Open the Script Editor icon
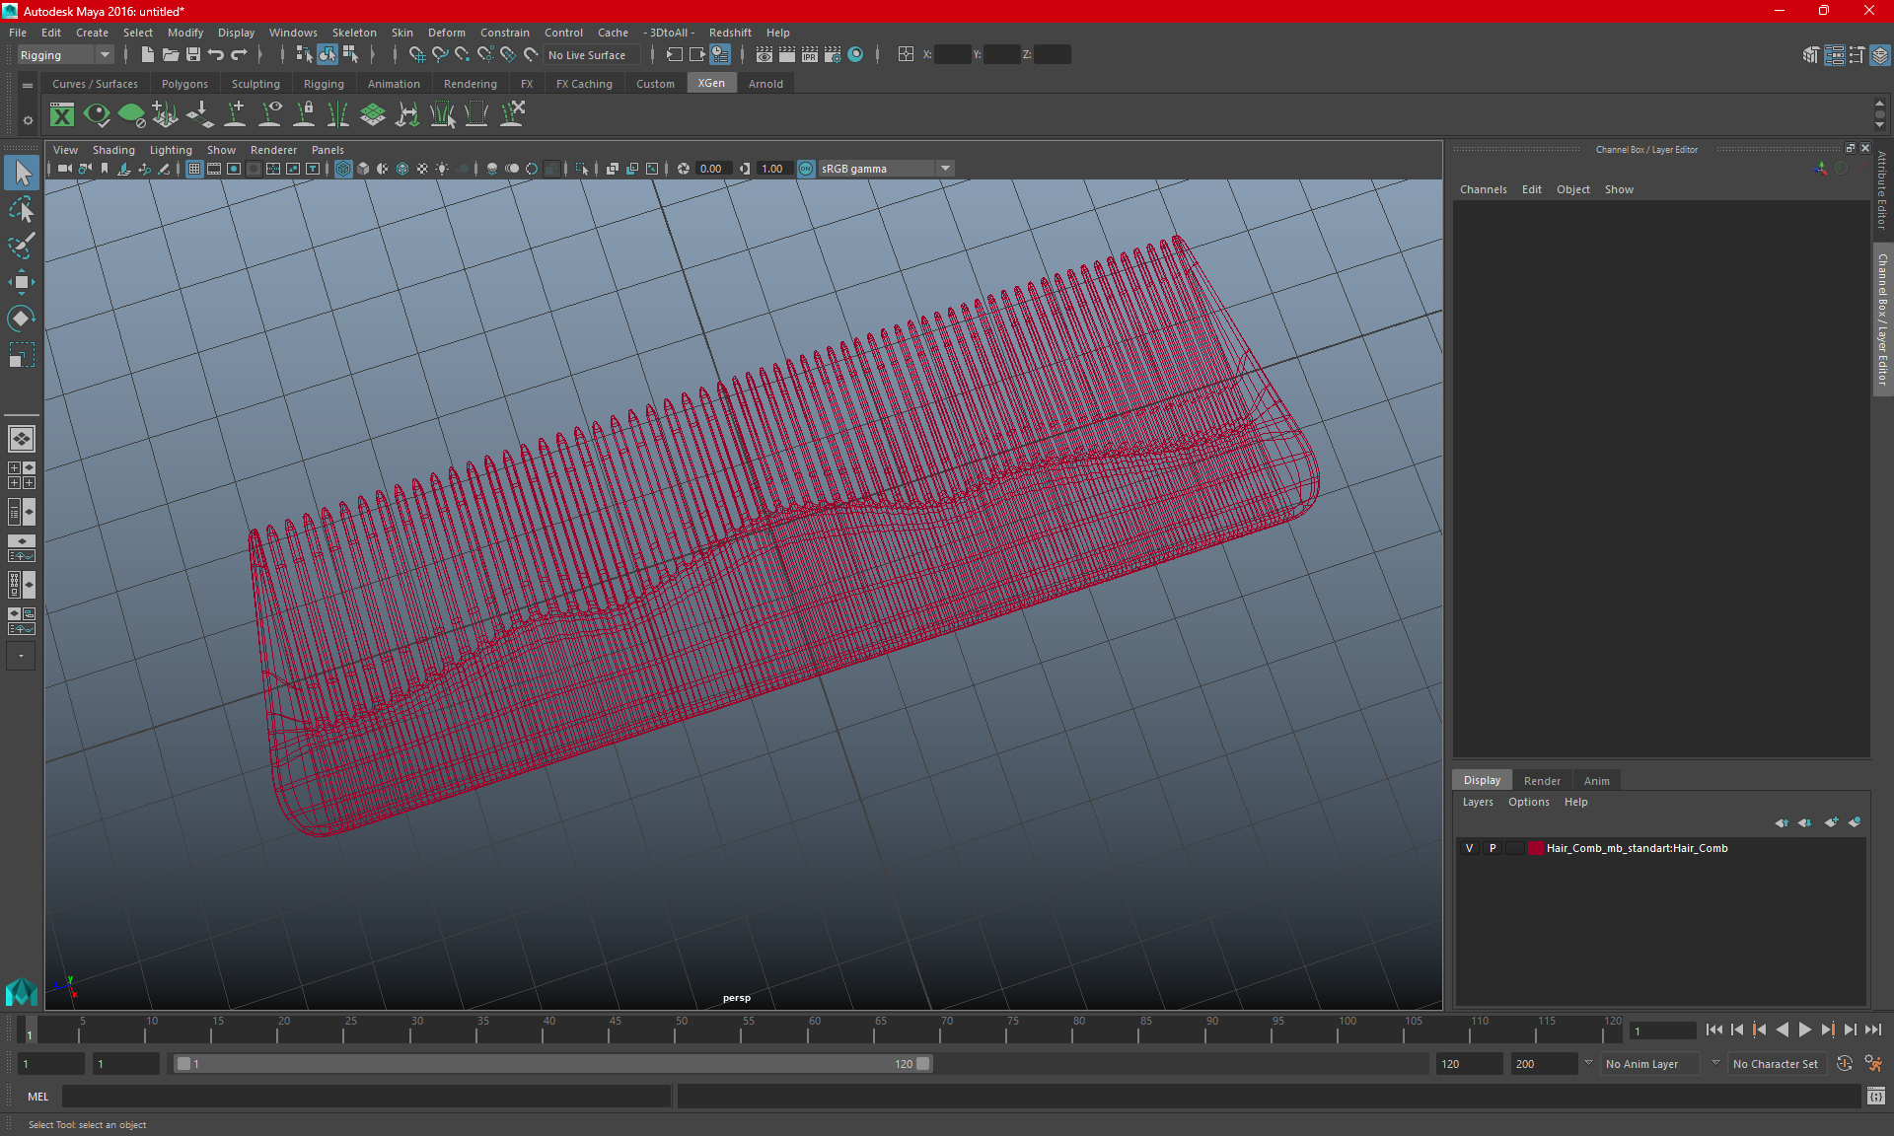 (1876, 1097)
